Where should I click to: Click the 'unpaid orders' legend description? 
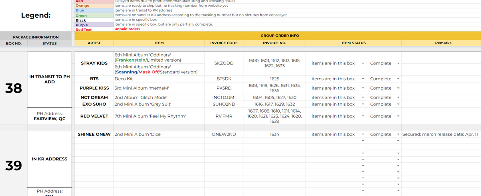[127, 29]
